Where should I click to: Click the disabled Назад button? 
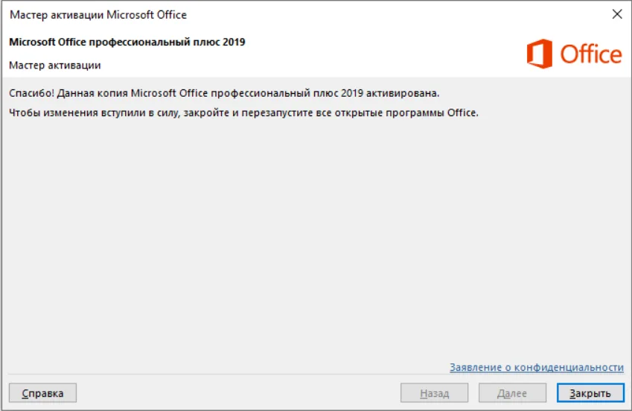click(434, 393)
